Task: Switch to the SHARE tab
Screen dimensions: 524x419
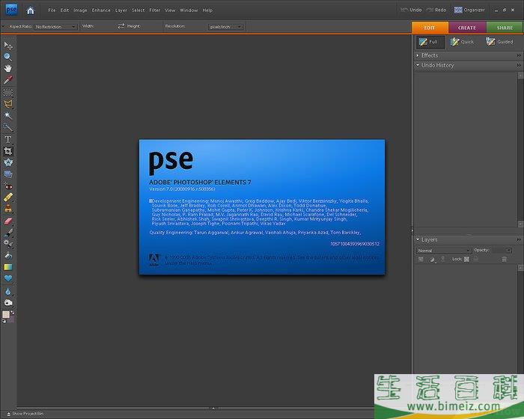Action: click(505, 28)
